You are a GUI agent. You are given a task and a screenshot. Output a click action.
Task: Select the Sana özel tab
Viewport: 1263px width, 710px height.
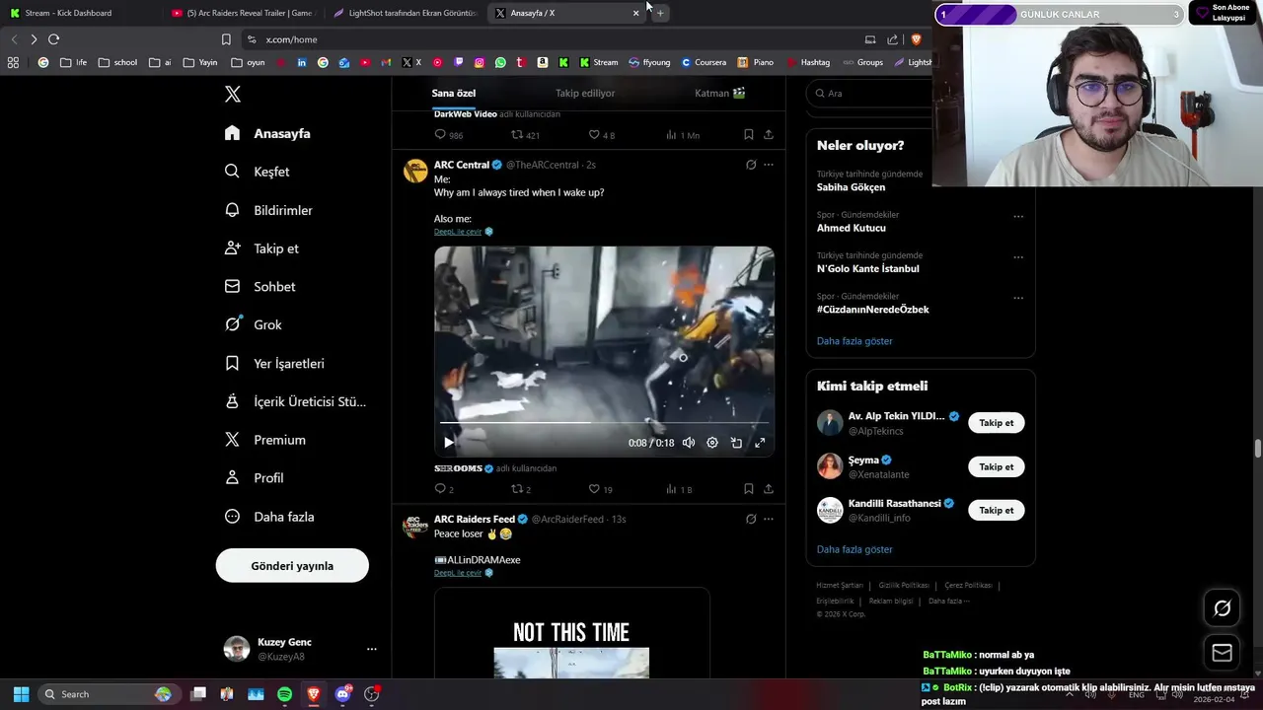(454, 94)
